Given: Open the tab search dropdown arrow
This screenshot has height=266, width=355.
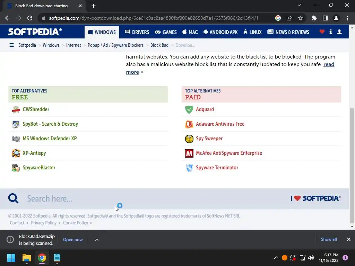Looking at the screenshot, I should coord(299,5).
